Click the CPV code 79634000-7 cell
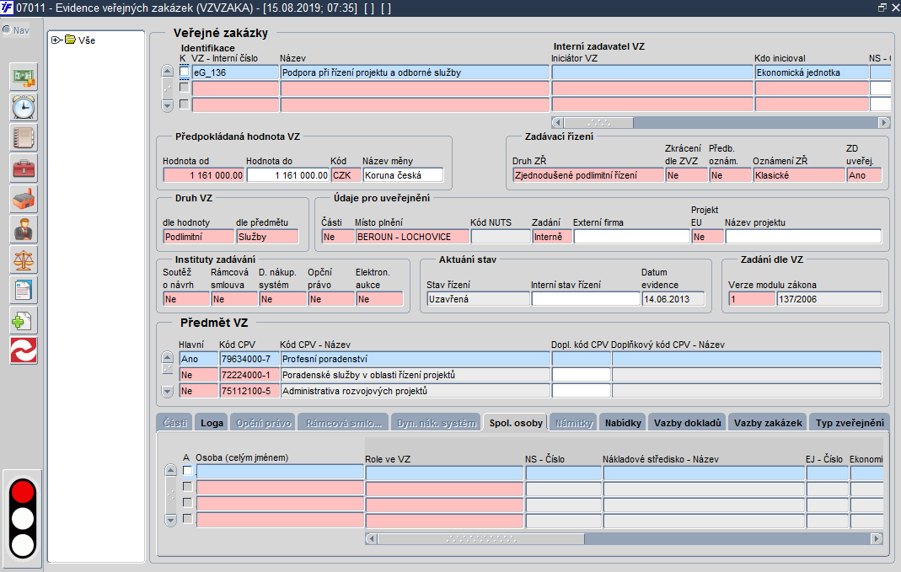The image size is (901, 572). tap(249, 359)
